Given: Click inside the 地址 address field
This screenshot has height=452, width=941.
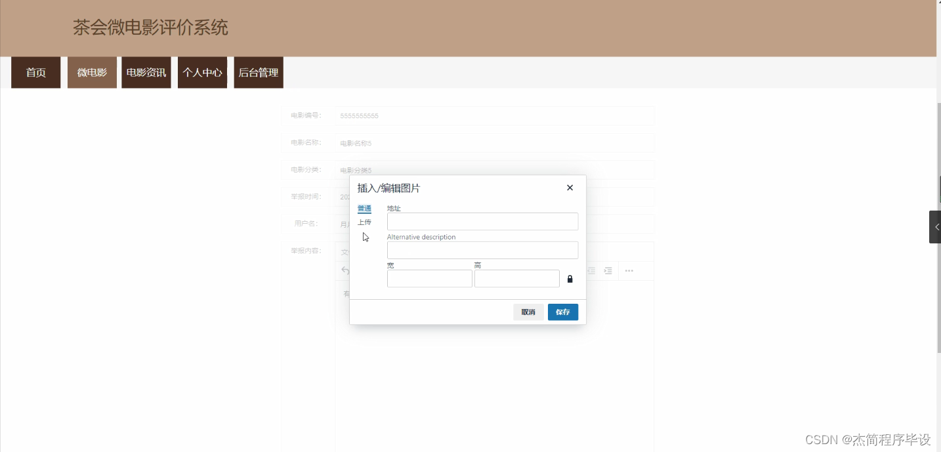Looking at the screenshot, I should (482, 221).
